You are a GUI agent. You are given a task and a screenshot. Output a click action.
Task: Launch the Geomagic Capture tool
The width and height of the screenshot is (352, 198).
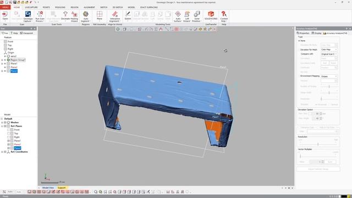coord(28,16)
